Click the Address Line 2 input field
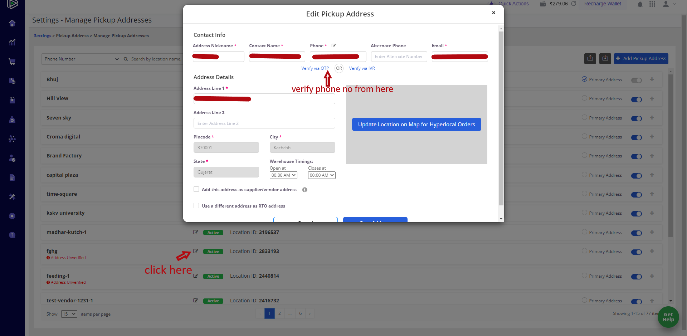Image resolution: width=687 pixels, height=336 pixels. coord(264,123)
